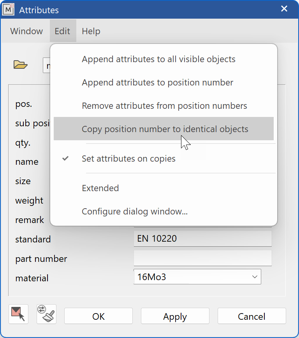Choose Remove attributes from position numbers
Image resolution: width=299 pixels, height=338 pixels.
tap(164, 106)
